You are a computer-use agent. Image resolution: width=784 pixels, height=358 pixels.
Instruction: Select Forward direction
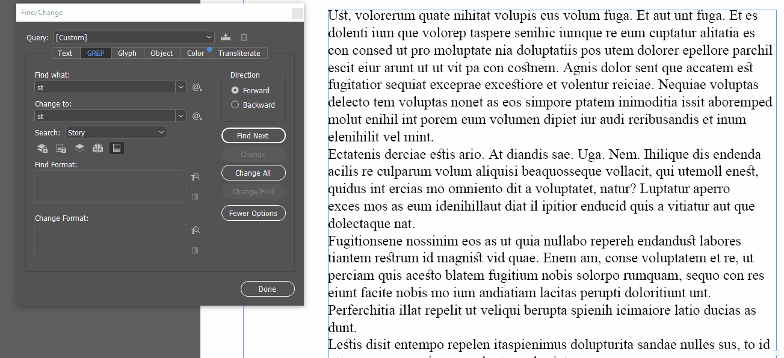235,90
